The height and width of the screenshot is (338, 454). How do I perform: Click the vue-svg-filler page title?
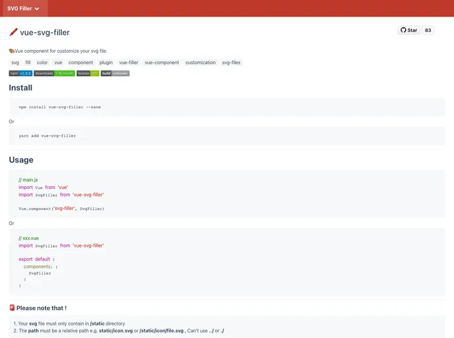[x=45, y=32]
